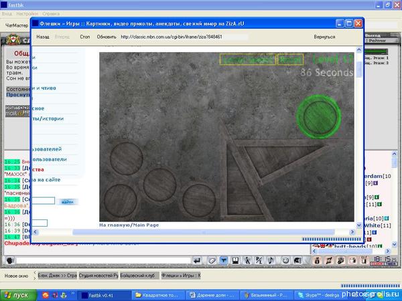The width and height of the screenshot is (402, 301).
Task: Click the send message enter-arrow icon
Action: (x=197, y=261)
